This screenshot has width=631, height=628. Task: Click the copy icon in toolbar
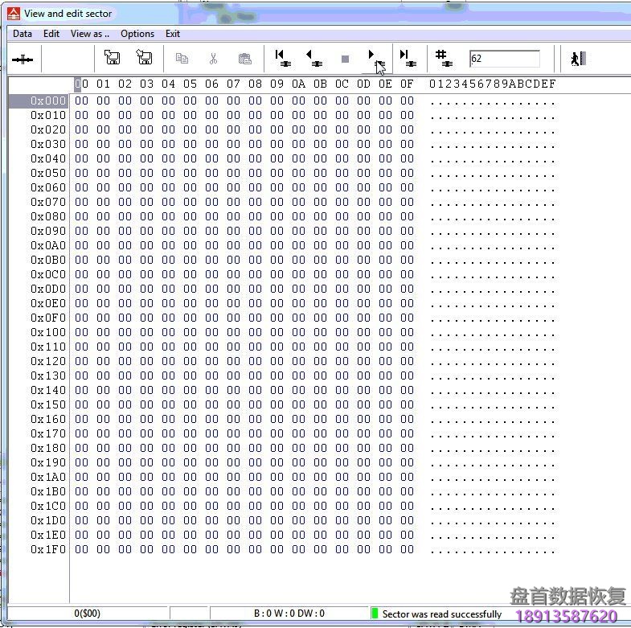[182, 59]
